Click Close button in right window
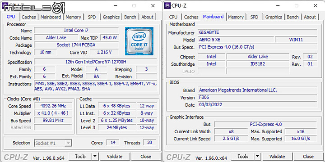The height and width of the screenshot is (162, 325). (308, 157)
